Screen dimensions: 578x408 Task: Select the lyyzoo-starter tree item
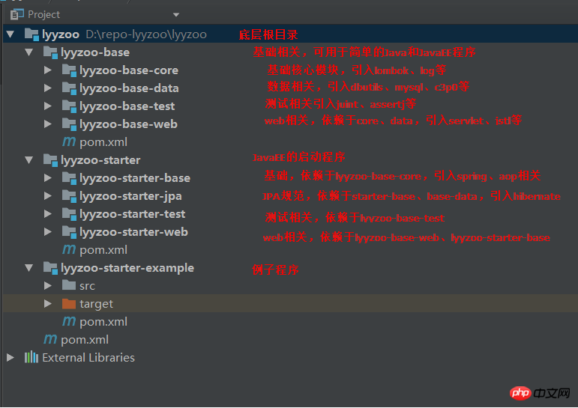pyautogui.click(x=100, y=160)
